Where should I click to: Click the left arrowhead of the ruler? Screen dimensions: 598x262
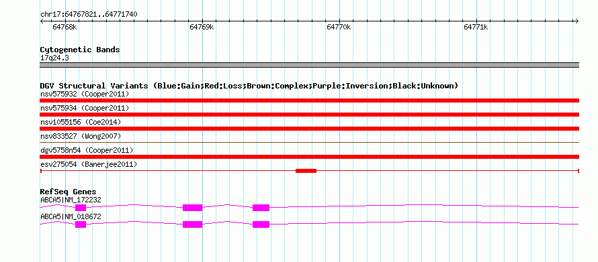pyautogui.click(x=42, y=21)
